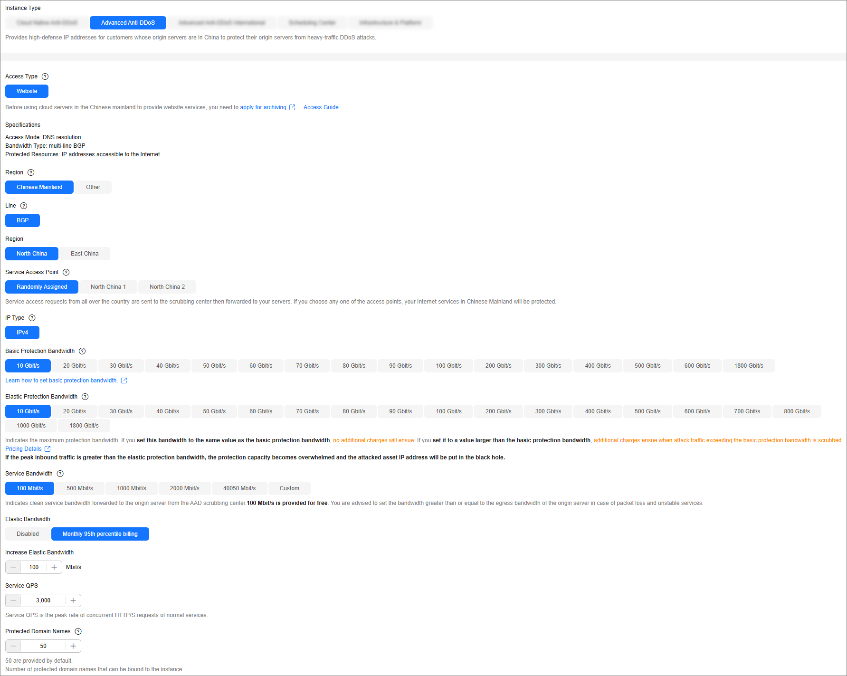847x676 pixels.
Task: Select East China region
Action: tap(85, 254)
